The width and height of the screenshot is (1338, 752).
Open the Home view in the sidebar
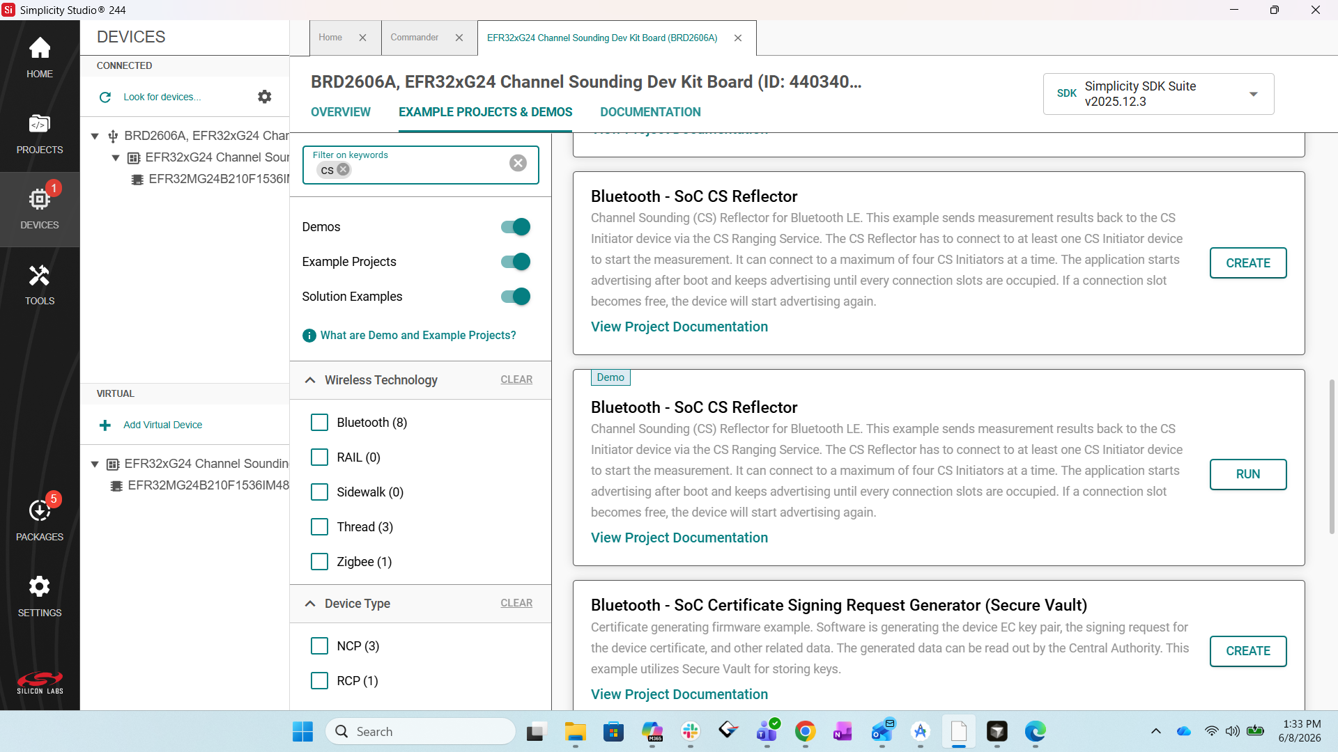(40, 58)
